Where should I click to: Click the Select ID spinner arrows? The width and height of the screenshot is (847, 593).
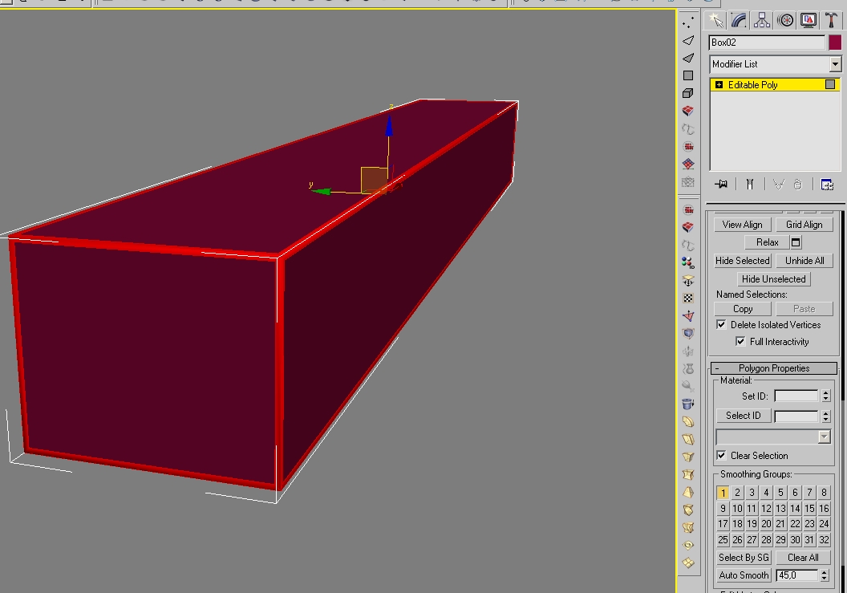825,416
